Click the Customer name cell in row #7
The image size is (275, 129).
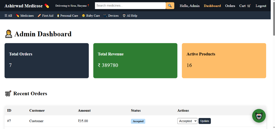tap(36, 121)
